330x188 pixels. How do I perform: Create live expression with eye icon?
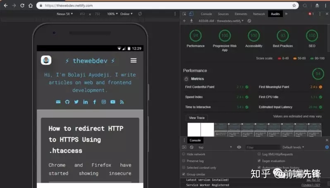point(239,147)
